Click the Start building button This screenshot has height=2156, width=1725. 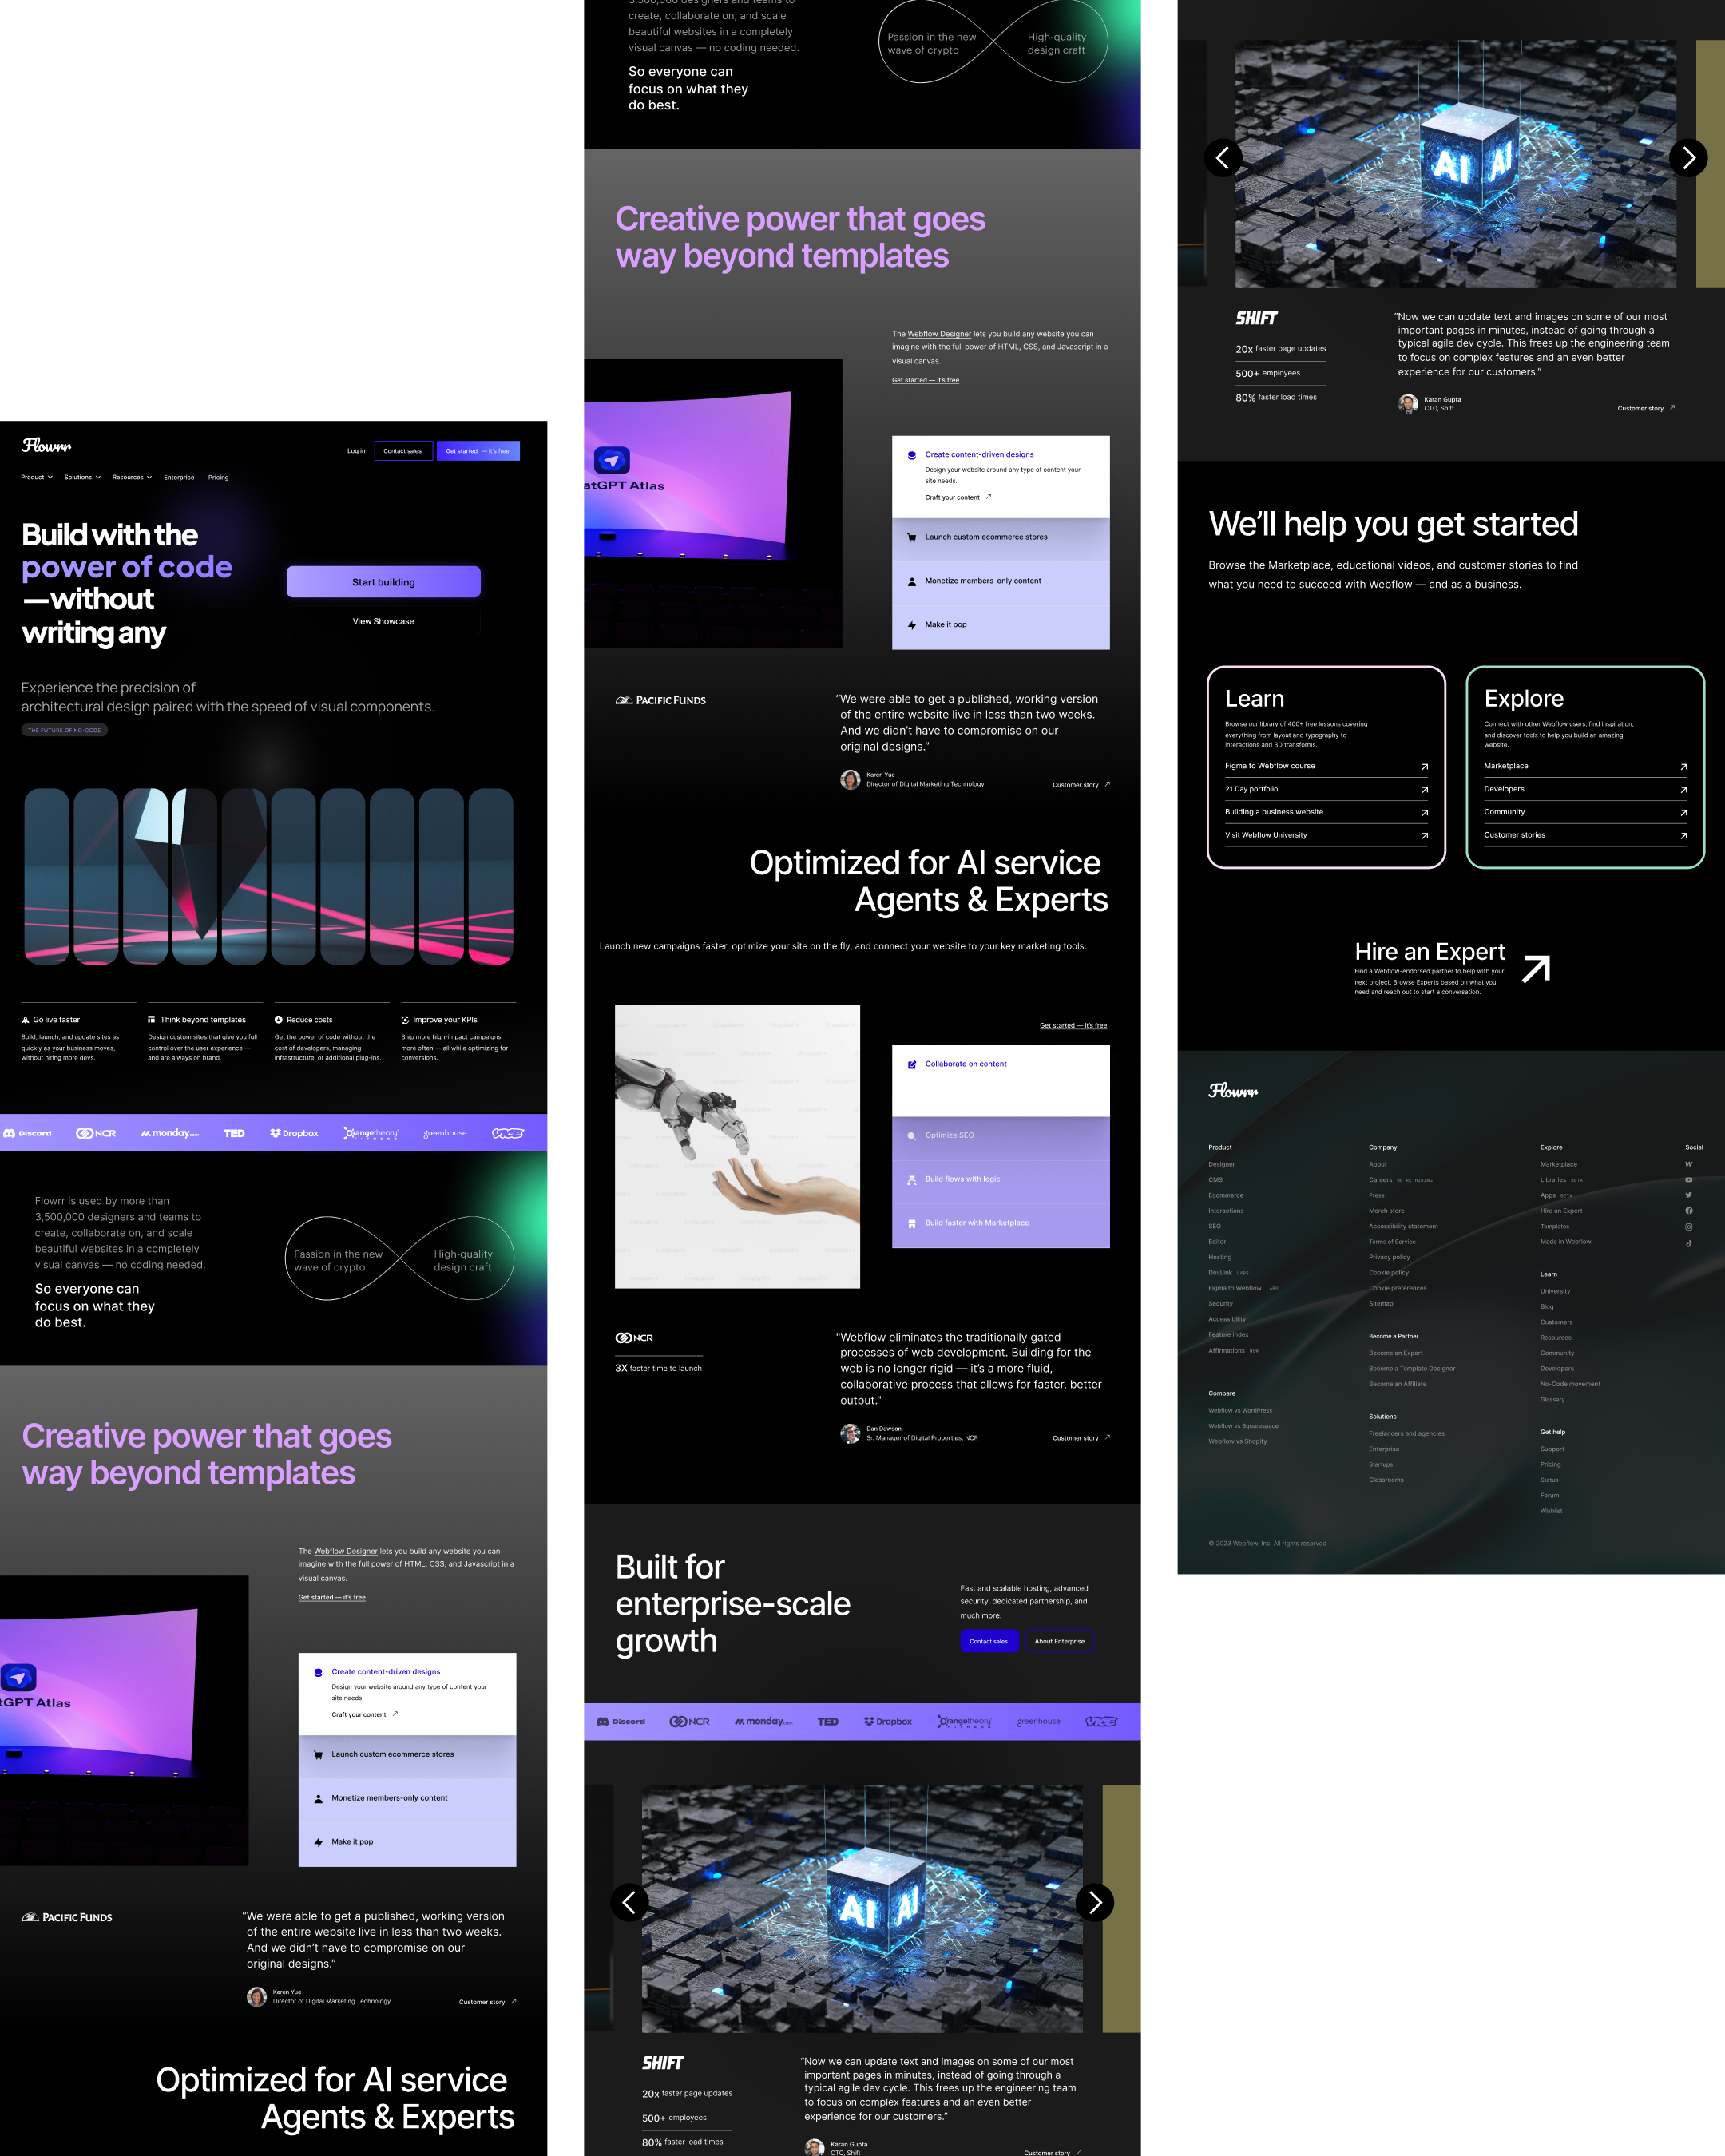(x=383, y=582)
